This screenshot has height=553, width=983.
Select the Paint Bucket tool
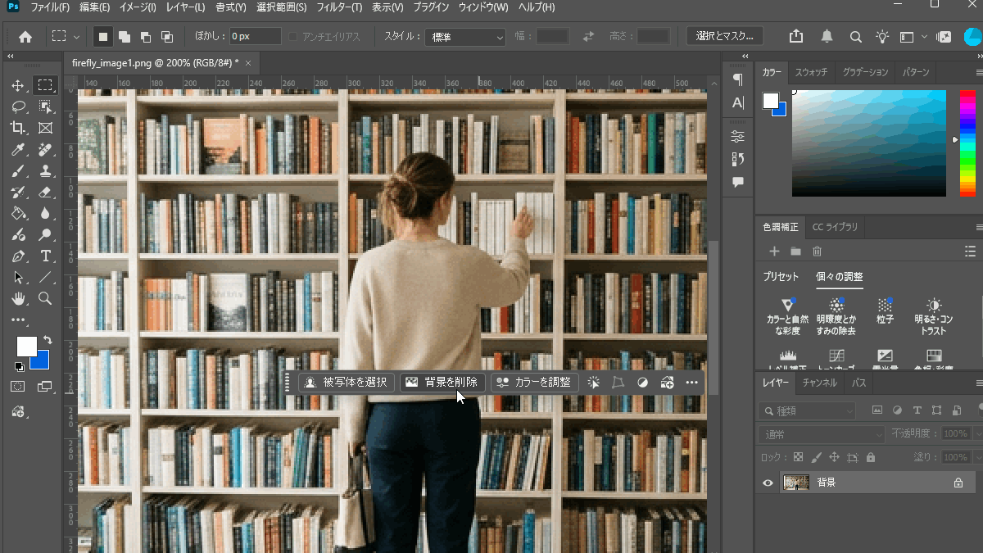(17, 213)
